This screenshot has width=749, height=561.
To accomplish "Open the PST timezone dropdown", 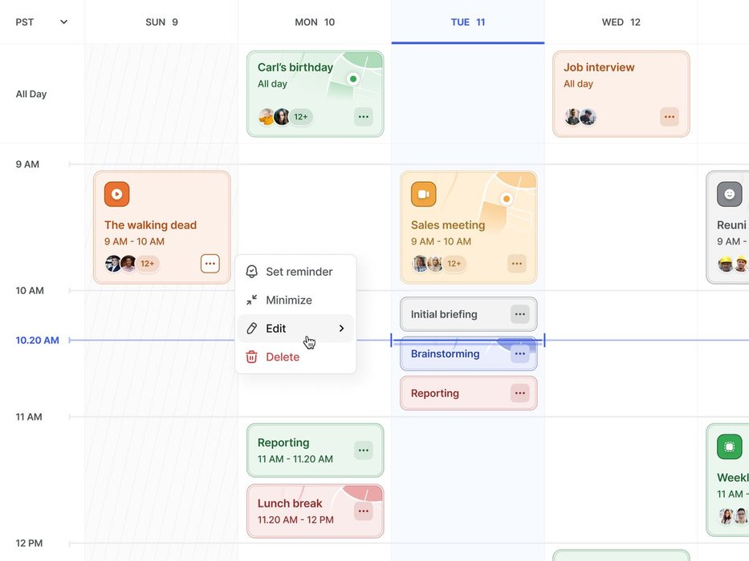I will point(42,22).
